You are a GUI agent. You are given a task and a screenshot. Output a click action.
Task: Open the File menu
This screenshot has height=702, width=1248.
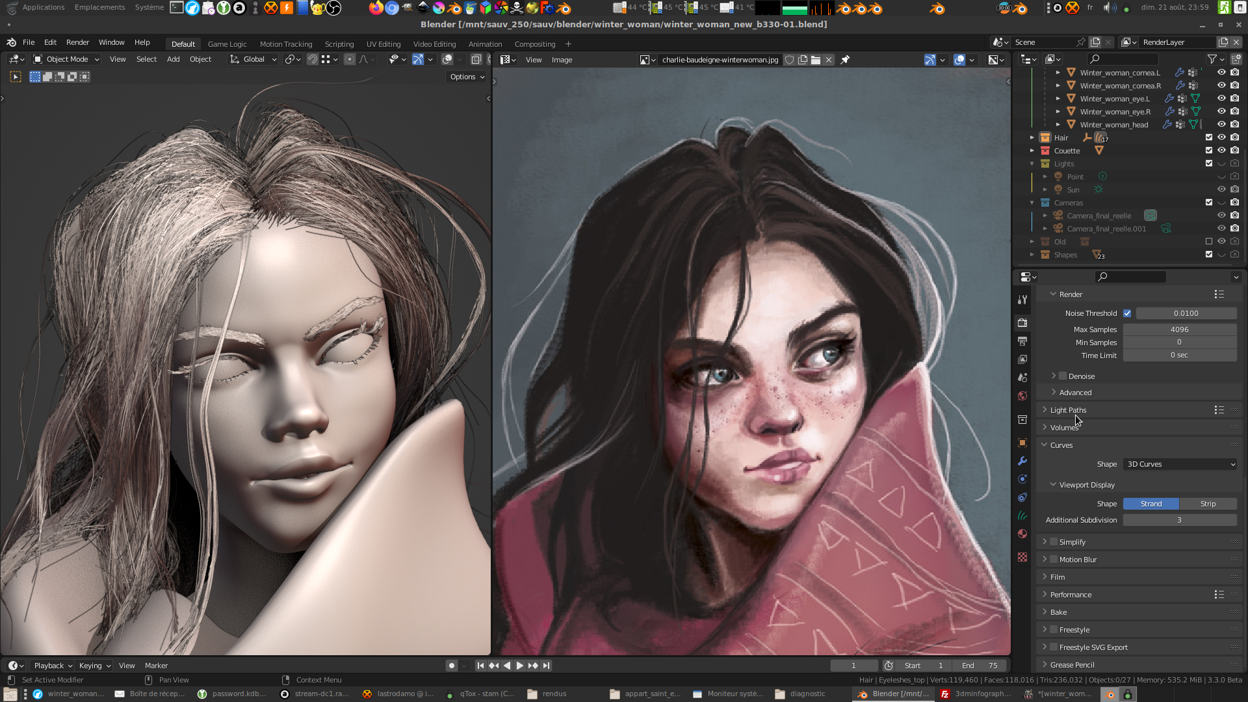29,42
